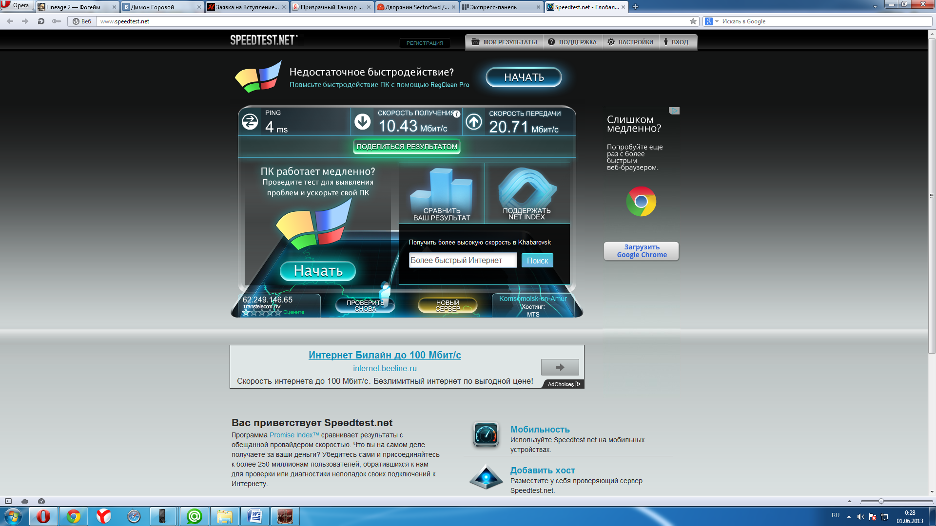Click the SPEEDTEST.NET logo
The width and height of the screenshot is (936, 526).
click(x=263, y=40)
